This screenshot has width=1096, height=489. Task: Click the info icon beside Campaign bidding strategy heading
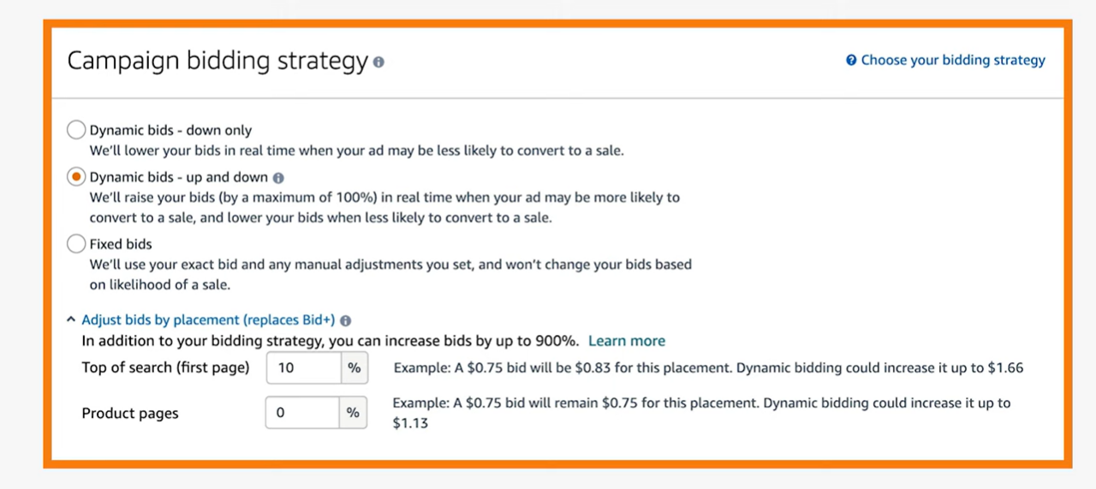pyautogui.click(x=378, y=63)
